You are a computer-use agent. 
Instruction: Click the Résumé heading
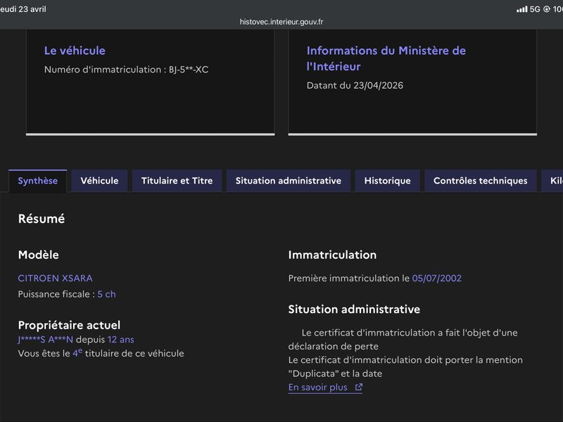(x=42, y=219)
